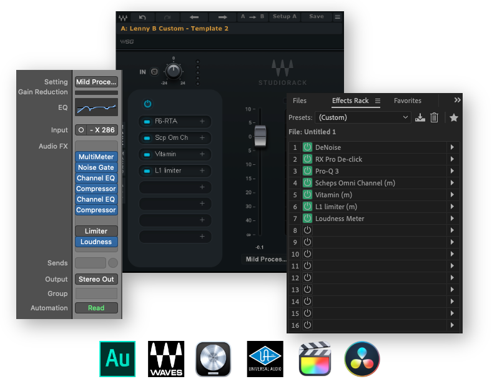Open StudioRack hamburger menu
The height and width of the screenshot is (379, 492).
[x=337, y=17]
